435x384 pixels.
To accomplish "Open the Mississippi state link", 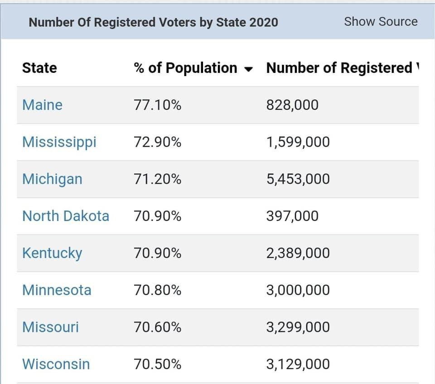I will click(59, 142).
